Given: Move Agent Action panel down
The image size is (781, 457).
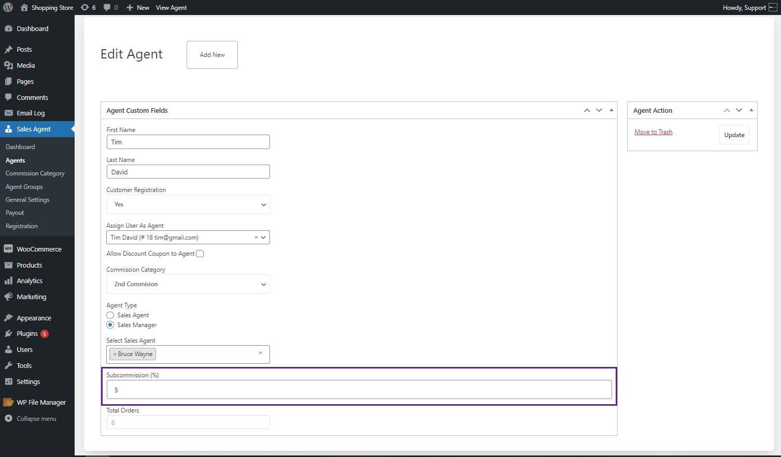Looking at the screenshot, I should pyautogui.click(x=739, y=110).
